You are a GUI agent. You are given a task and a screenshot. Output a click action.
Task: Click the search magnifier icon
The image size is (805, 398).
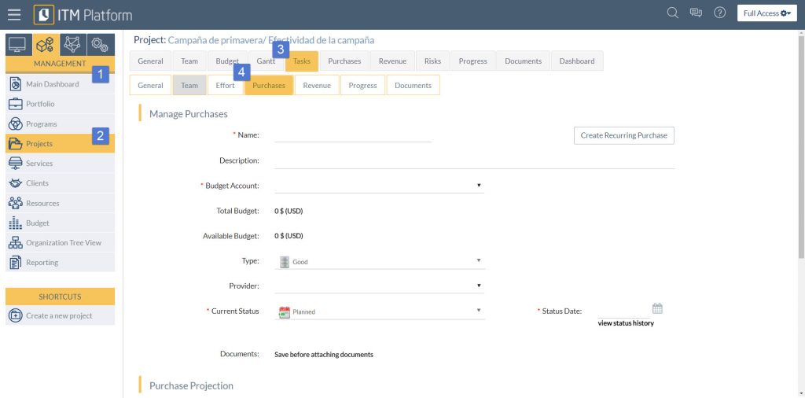(672, 13)
